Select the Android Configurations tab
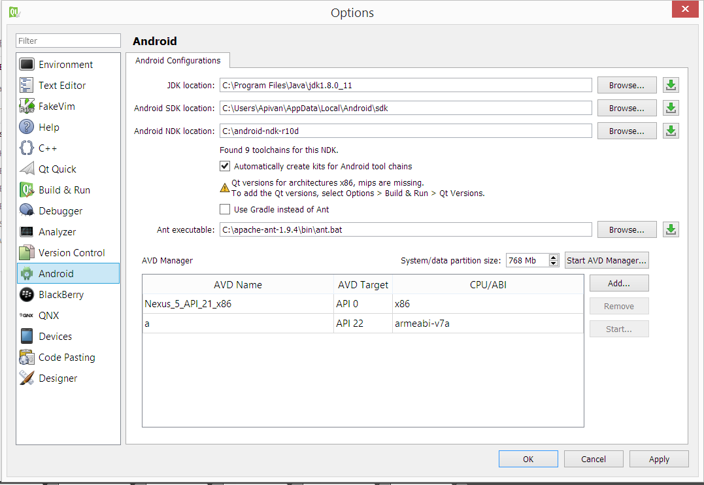 click(178, 60)
